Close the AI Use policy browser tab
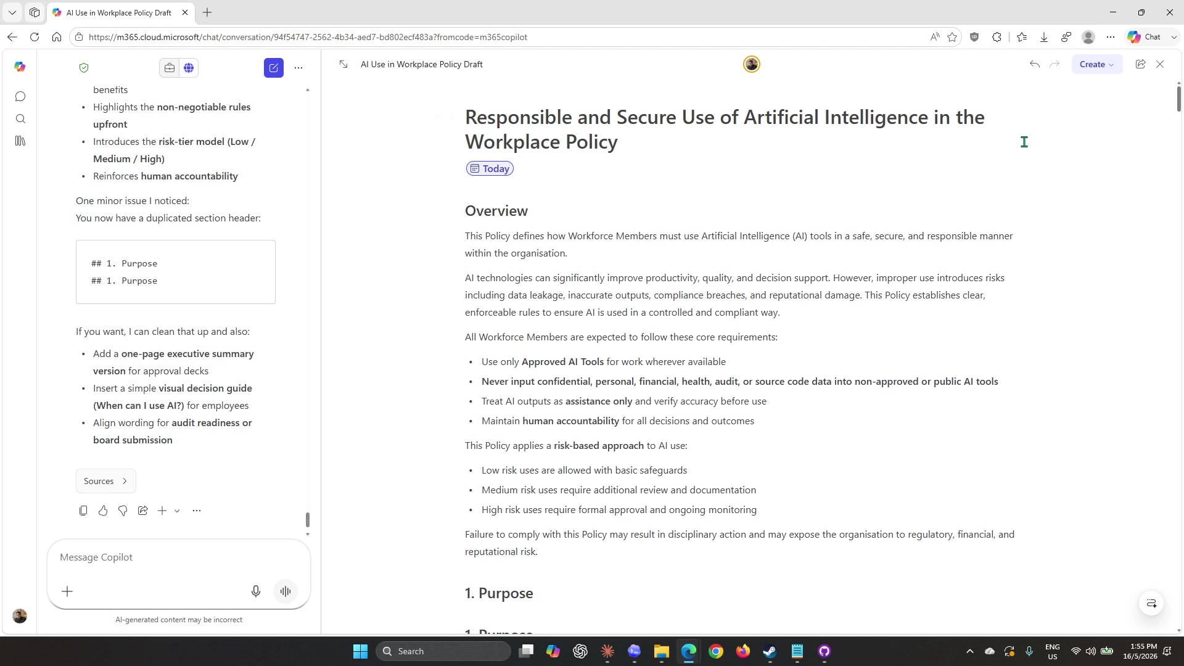 pos(184,12)
